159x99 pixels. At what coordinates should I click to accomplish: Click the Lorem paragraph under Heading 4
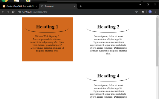click(x=108, y=92)
